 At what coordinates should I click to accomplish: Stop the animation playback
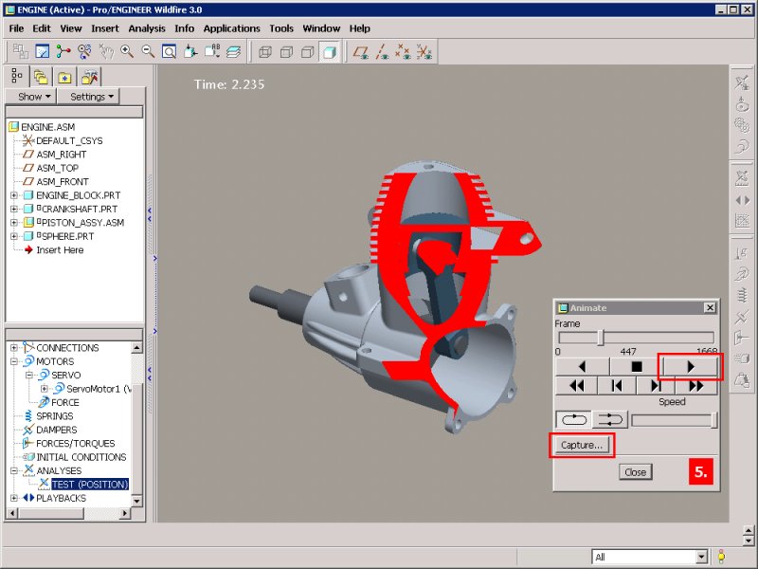pyautogui.click(x=636, y=367)
